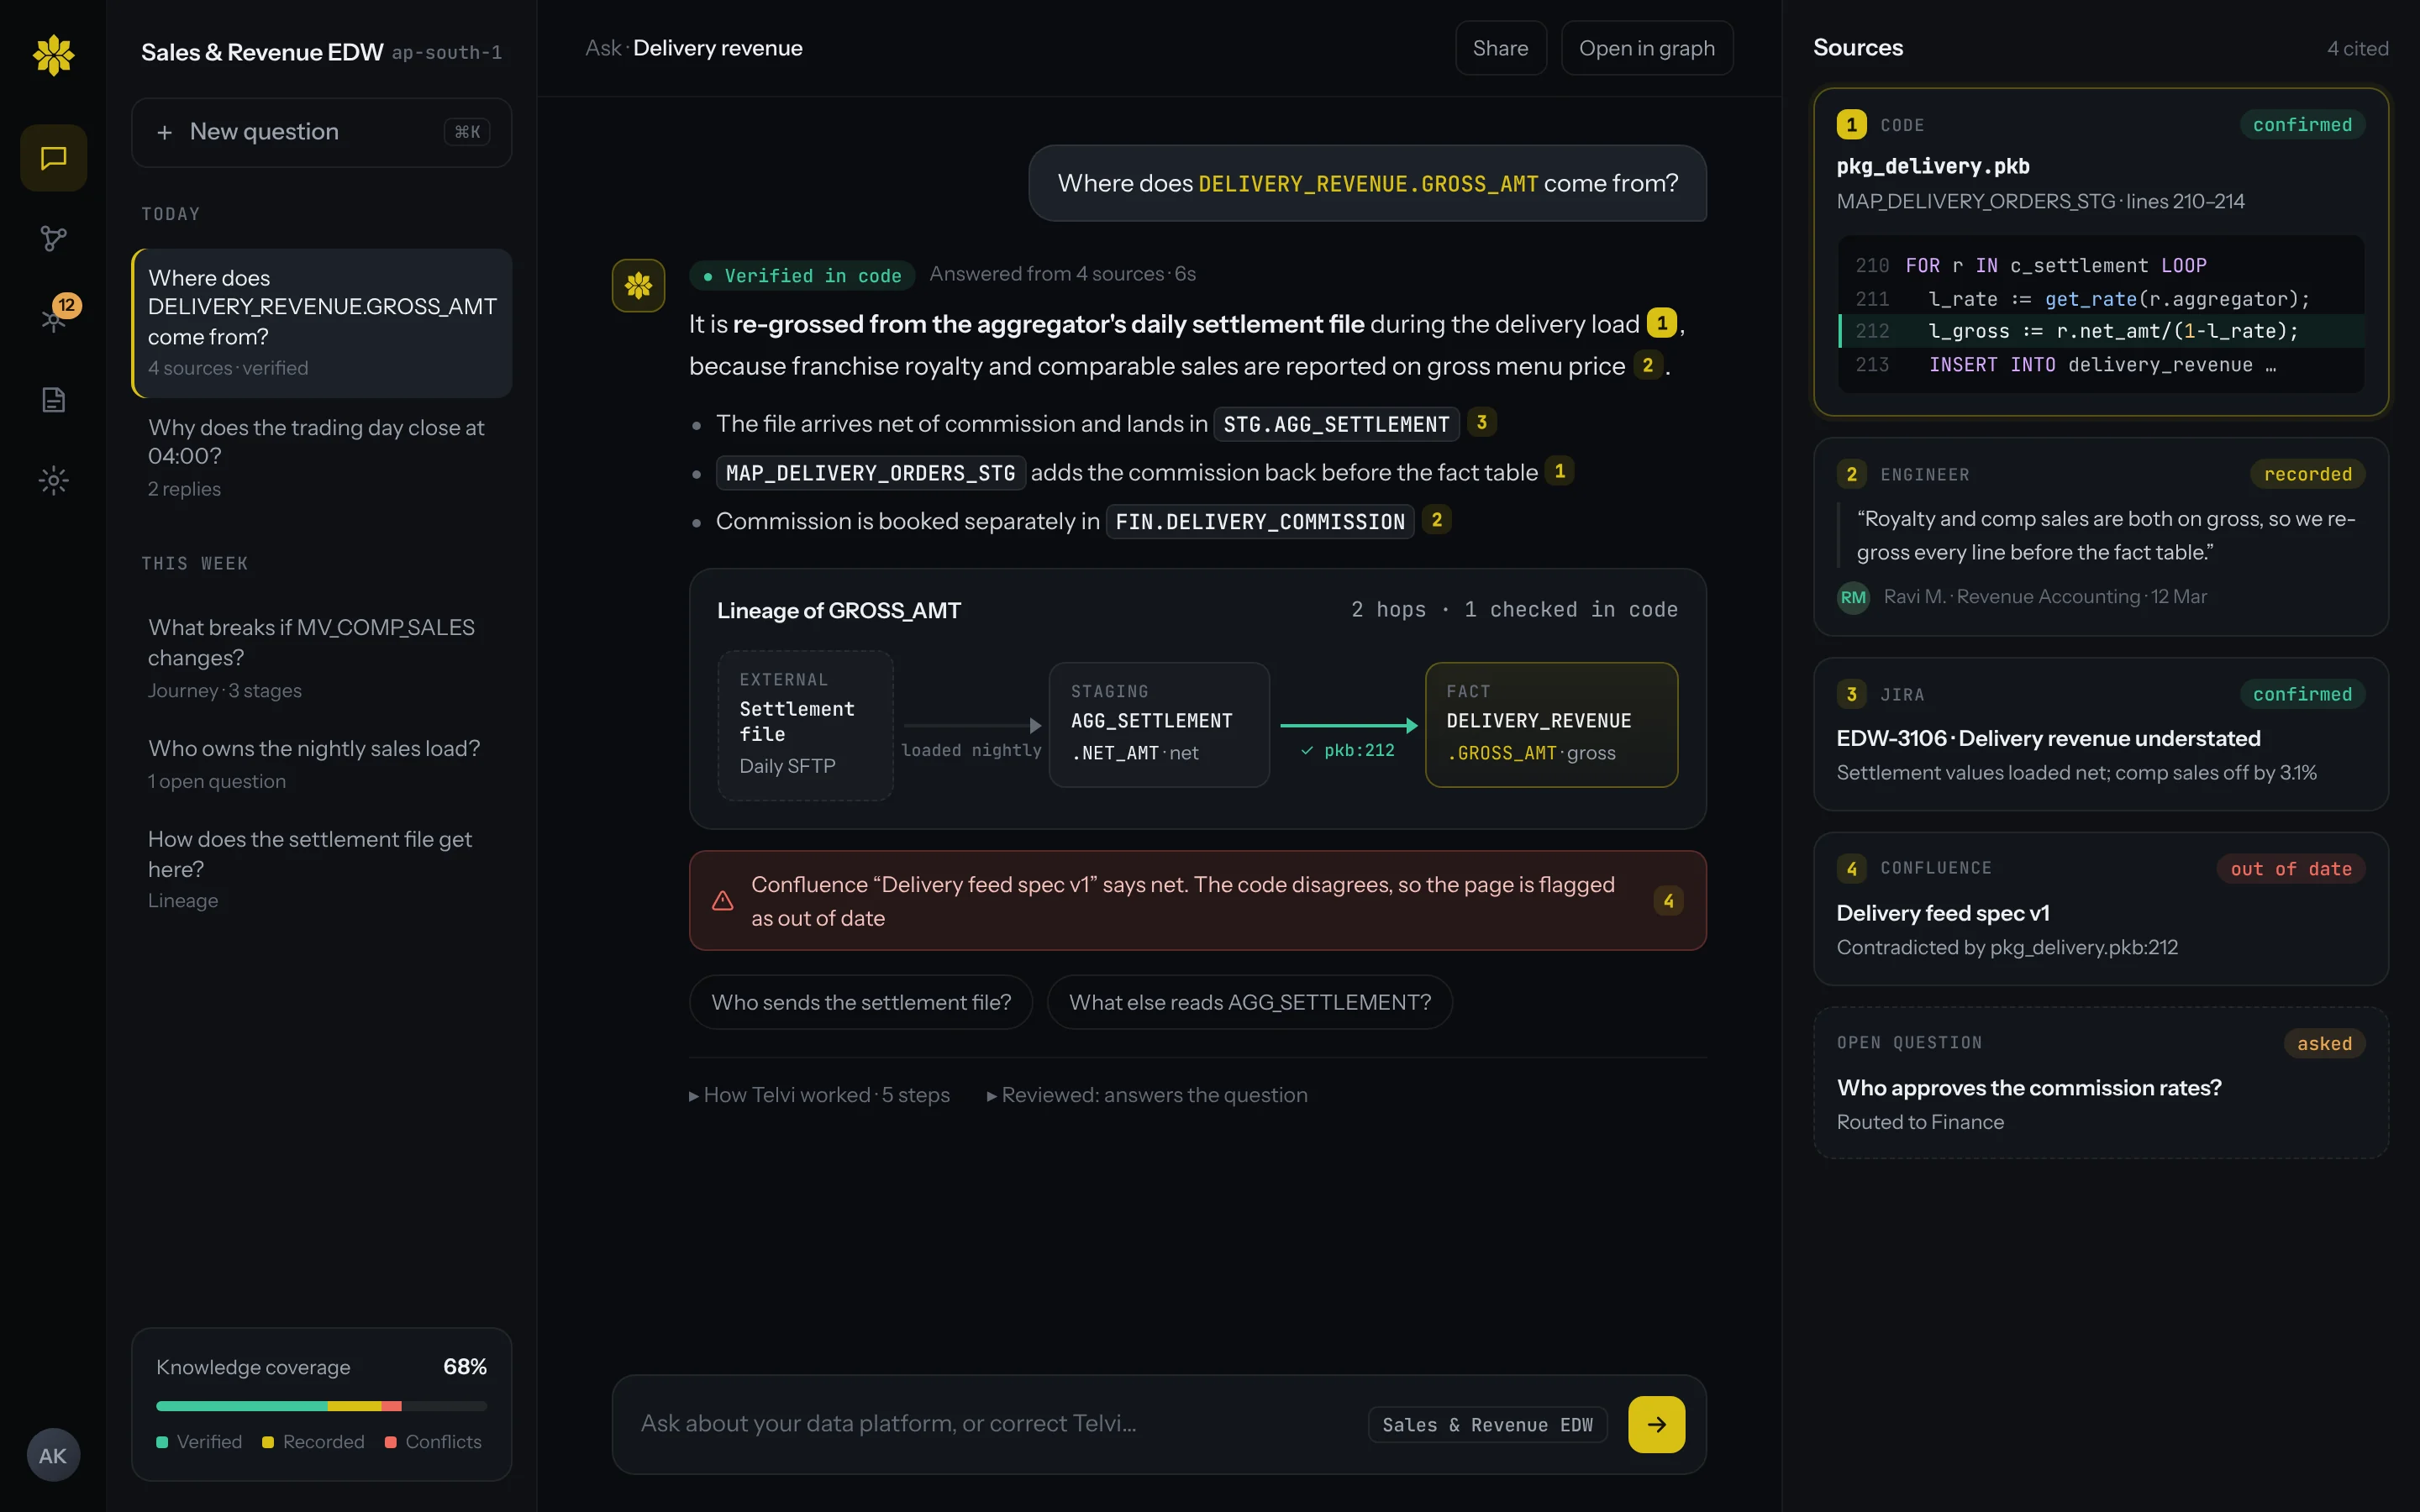The width and height of the screenshot is (2420, 1512).
Task: Click the Knowledge coverage progress bar
Action: click(321, 1406)
